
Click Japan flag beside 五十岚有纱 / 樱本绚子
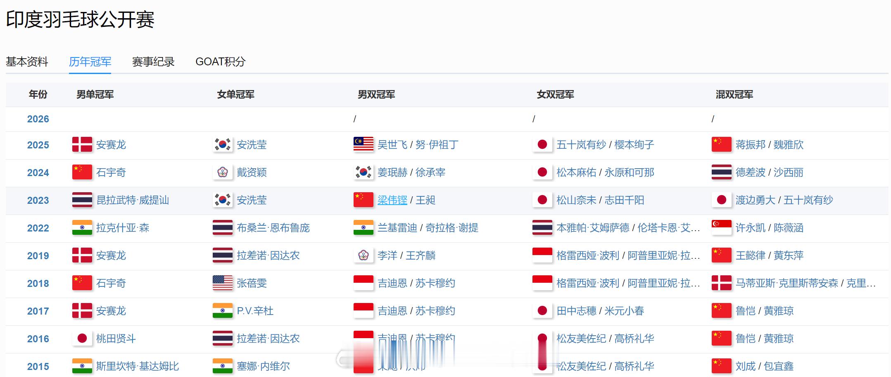(x=542, y=145)
